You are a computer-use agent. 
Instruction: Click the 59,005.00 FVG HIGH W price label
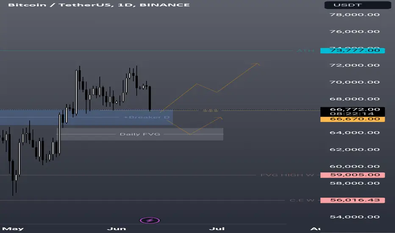tap(353, 175)
